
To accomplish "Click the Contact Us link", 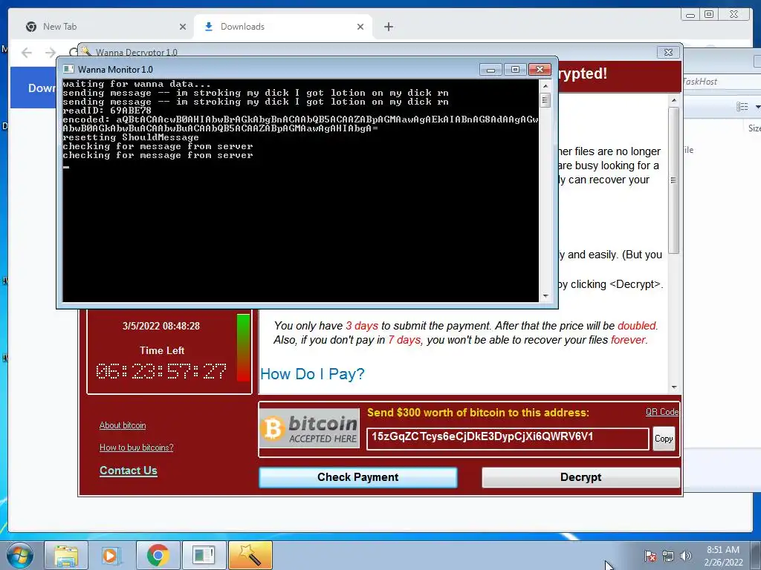I will [x=128, y=470].
